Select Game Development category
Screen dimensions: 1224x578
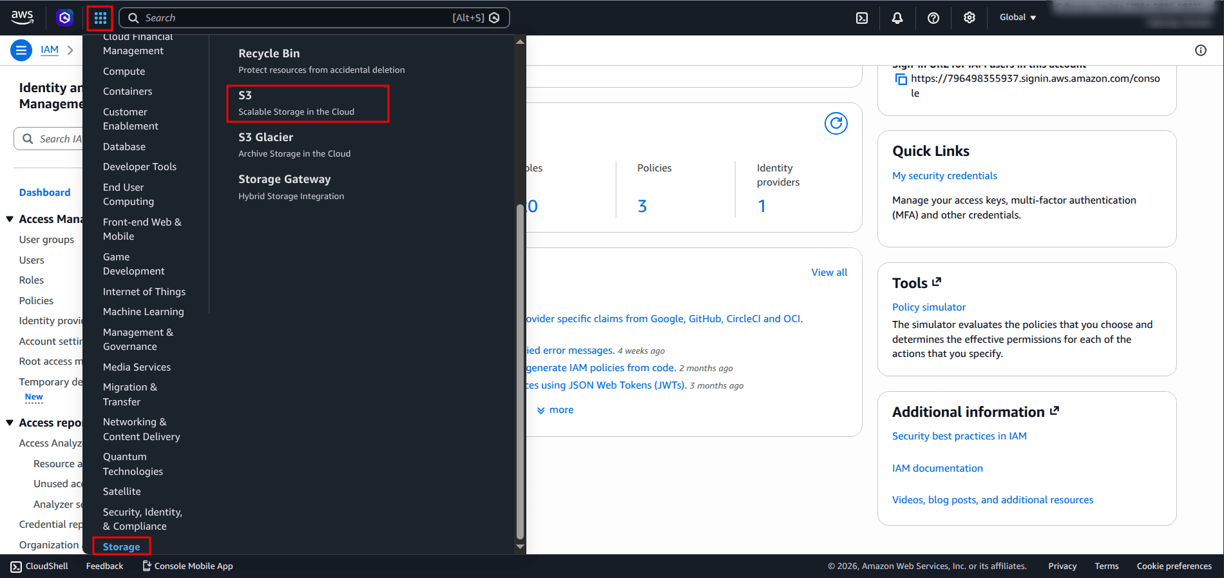133,264
